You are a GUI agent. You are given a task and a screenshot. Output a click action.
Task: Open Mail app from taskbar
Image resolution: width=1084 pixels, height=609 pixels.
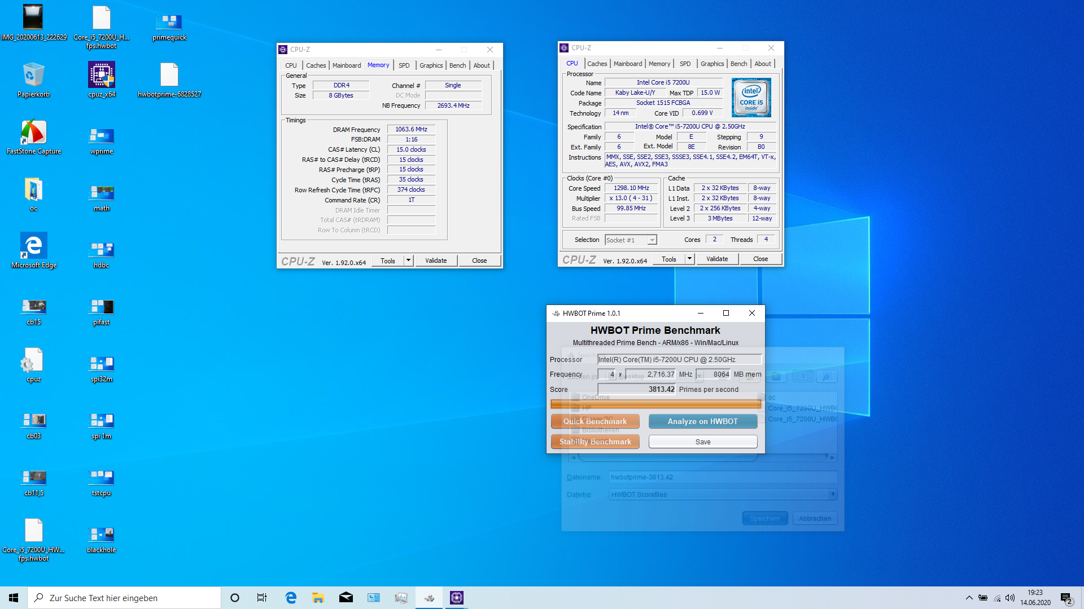pyautogui.click(x=346, y=598)
